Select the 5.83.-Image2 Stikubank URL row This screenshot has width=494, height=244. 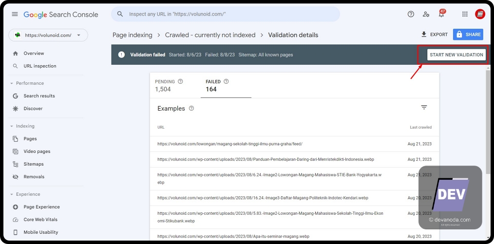point(295,217)
